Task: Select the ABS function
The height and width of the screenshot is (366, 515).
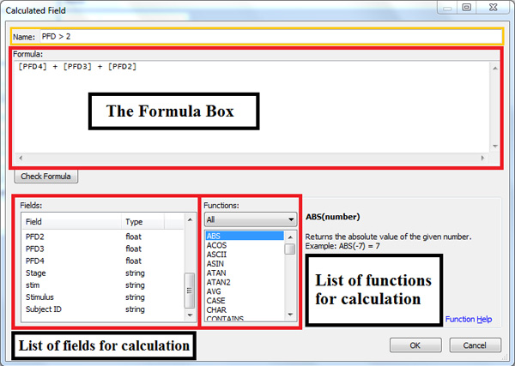Action: 245,236
